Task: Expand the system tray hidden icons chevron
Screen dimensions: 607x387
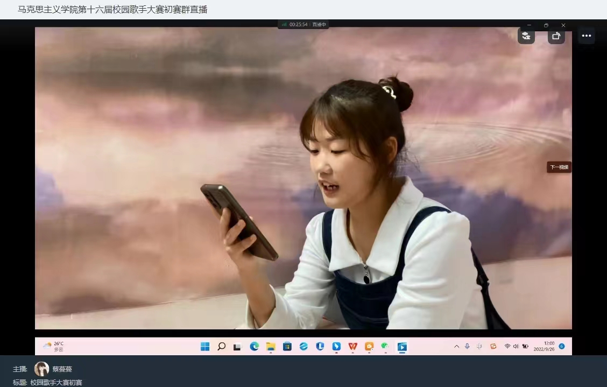Action: 456,347
